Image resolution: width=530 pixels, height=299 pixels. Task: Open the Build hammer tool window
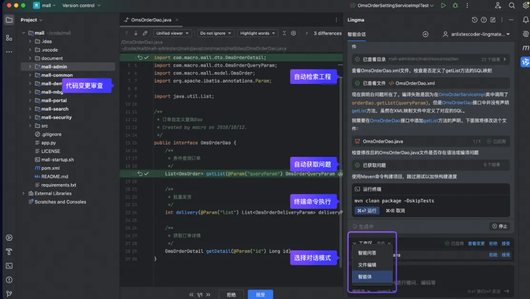[9, 252]
